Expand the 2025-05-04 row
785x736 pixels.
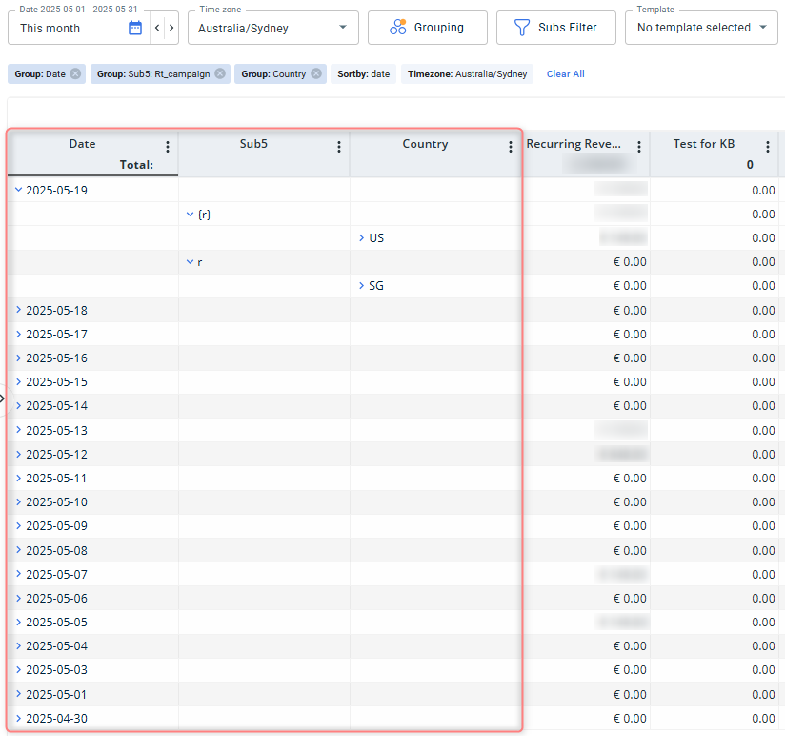pos(18,645)
